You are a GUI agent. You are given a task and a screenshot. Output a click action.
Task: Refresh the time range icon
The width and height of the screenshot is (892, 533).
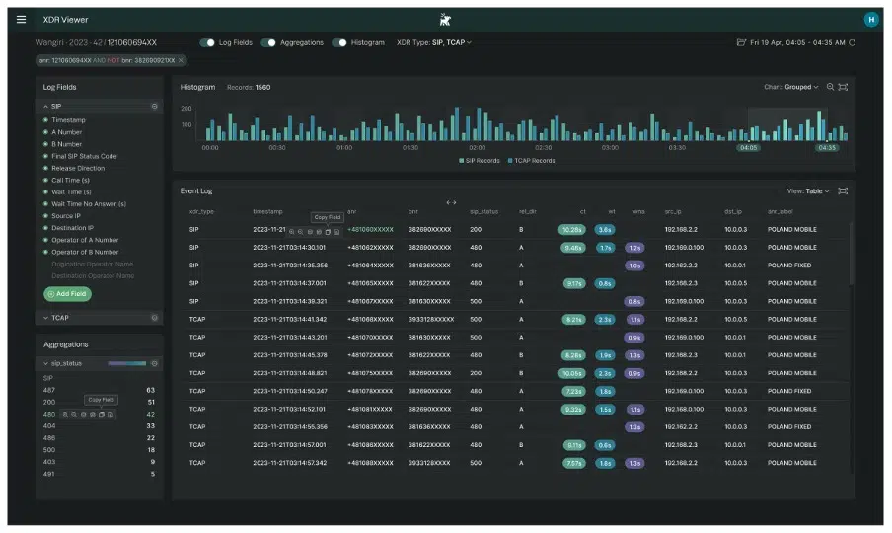coord(853,42)
